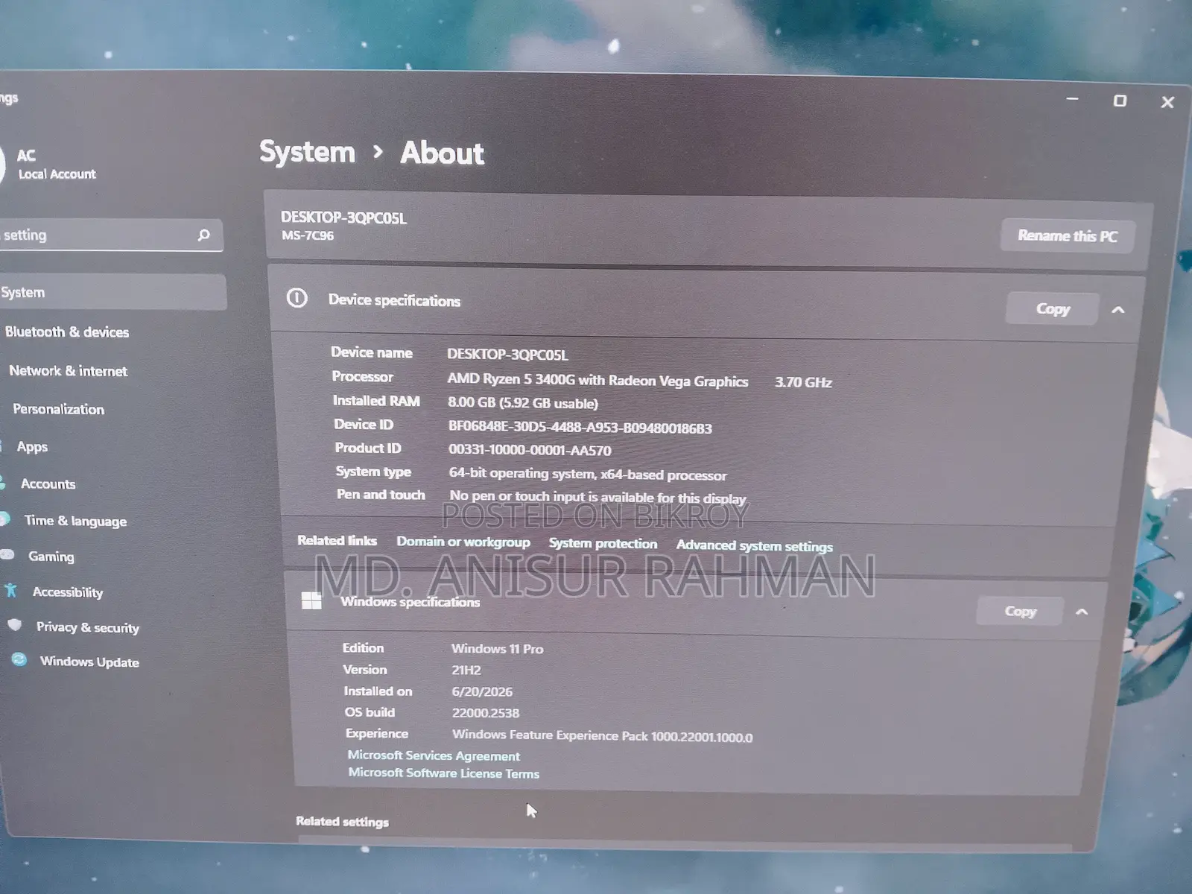Image resolution: width=1192 pixels, height=894 pixels.
Task: Go to Network & internet
Action: [x=68, y=370]
